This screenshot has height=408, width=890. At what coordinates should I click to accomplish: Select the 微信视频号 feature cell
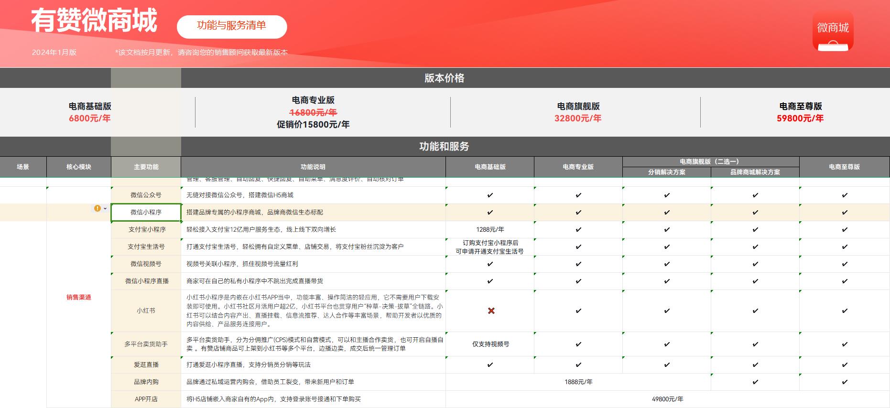146,264
